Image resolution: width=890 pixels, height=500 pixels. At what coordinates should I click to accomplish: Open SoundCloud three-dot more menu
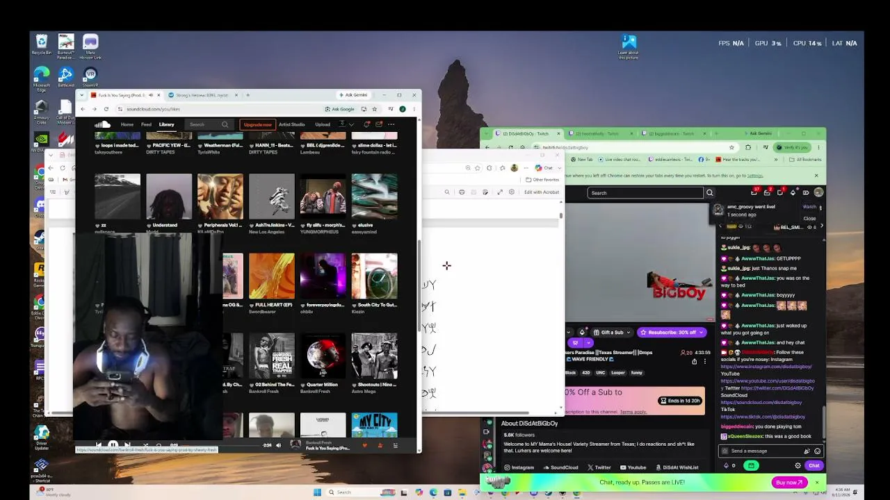coord(391,124)
